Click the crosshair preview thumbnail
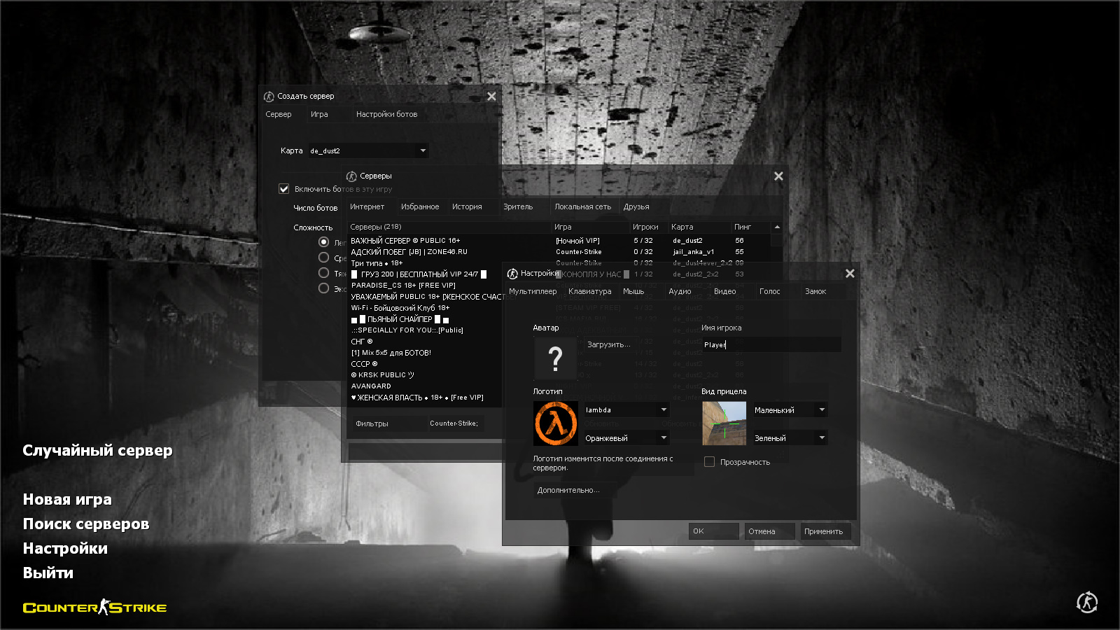 (724, 423)
